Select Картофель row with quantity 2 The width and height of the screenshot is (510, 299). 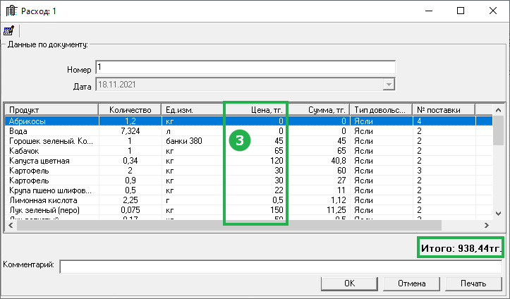pyautogui.click(x=249, y=170)
